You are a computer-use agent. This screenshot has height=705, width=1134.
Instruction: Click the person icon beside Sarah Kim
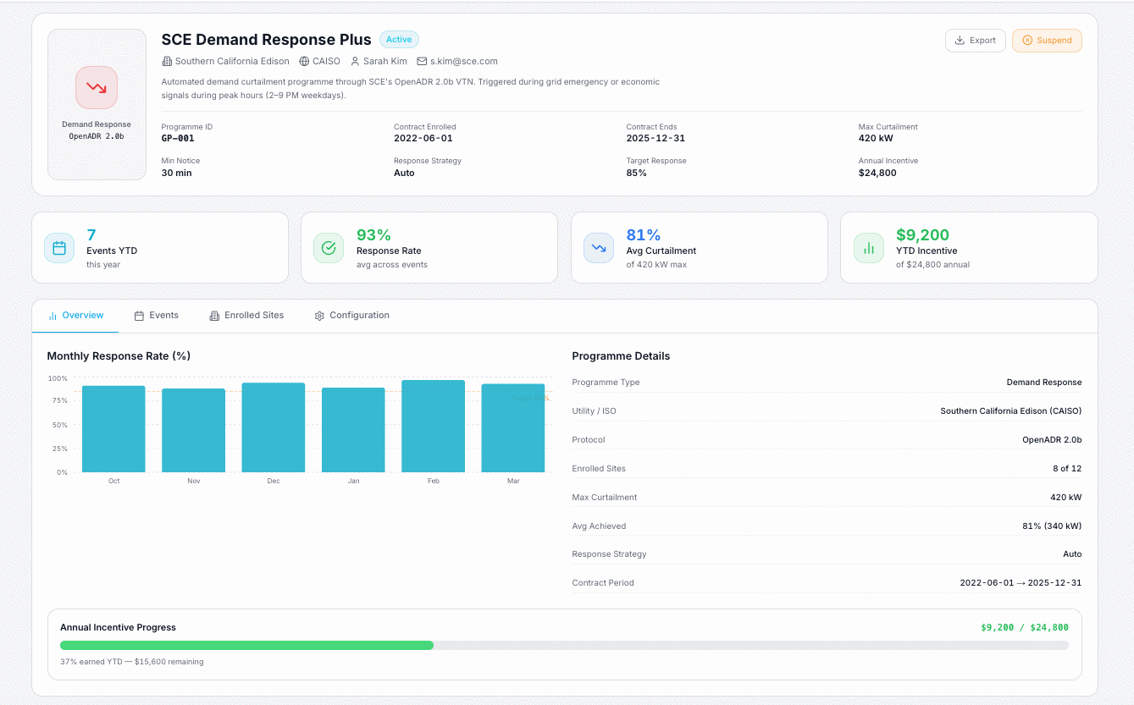pyautogui.click(x=355, y=61)
